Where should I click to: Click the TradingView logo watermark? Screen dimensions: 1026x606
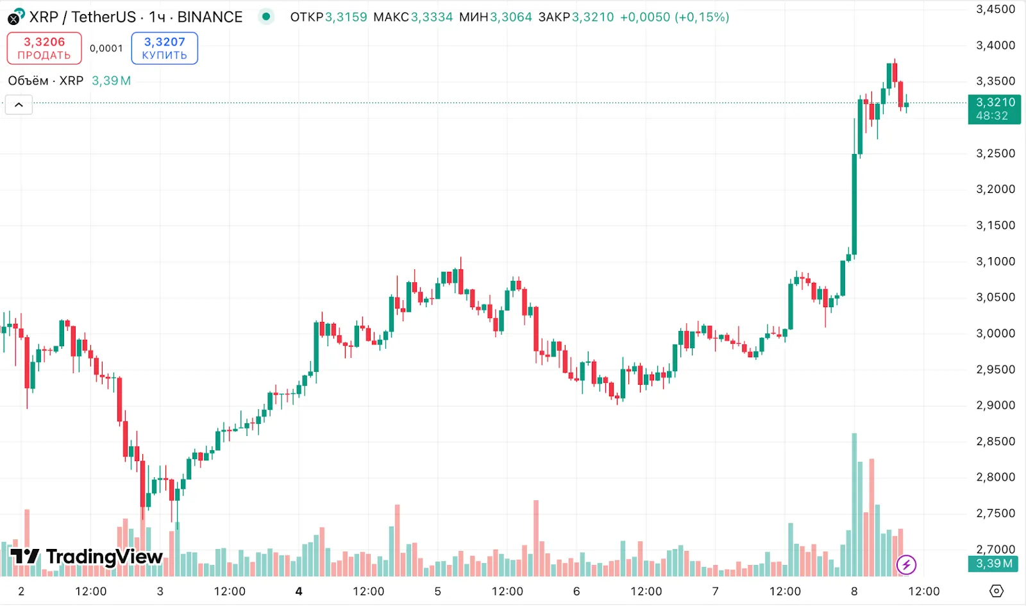coord(83,557)
